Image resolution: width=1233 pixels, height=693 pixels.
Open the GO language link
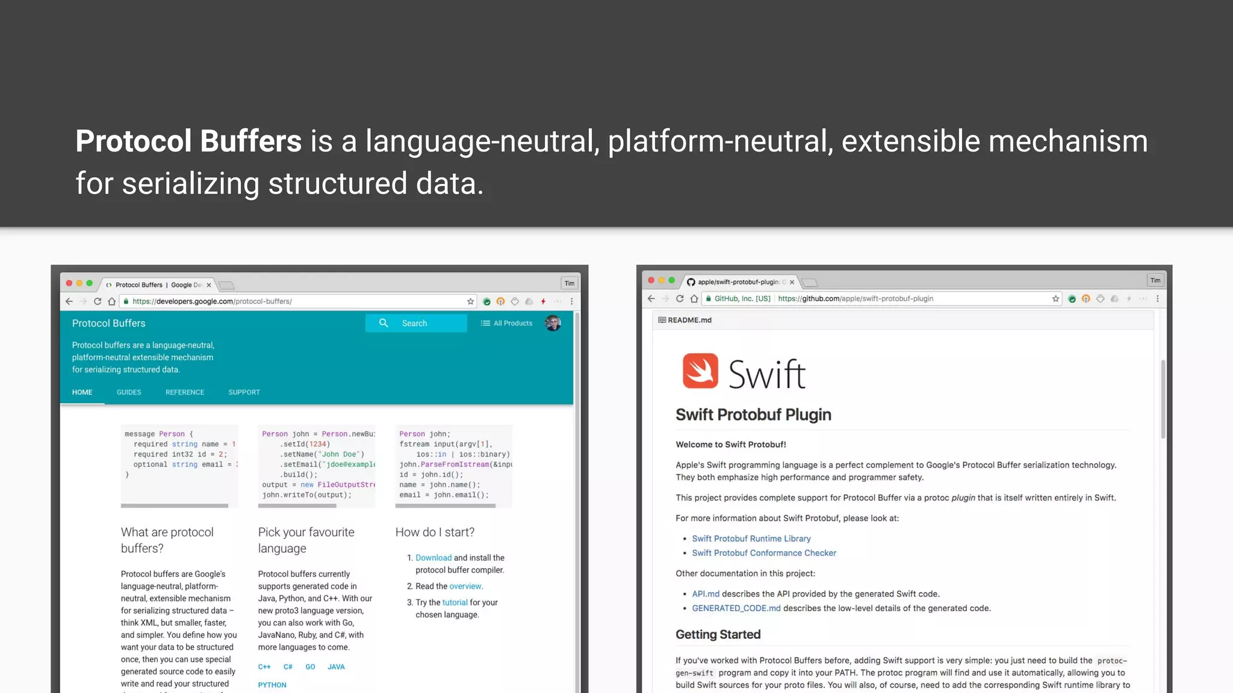click(310, 667)
